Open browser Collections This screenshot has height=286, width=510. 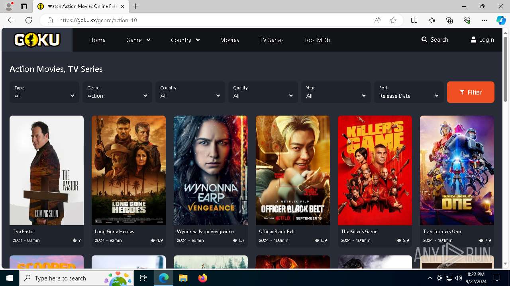(x=449, y=20)
